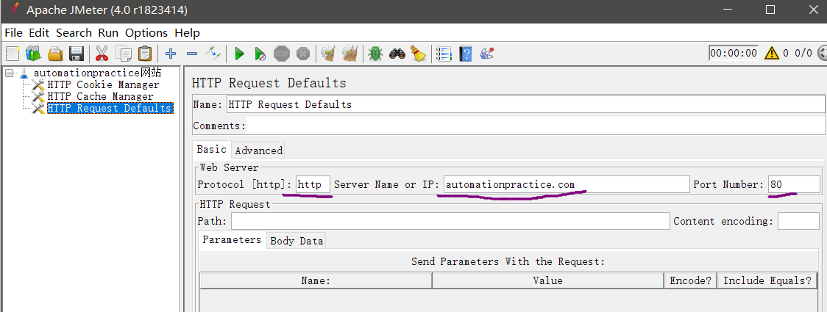Open the File menu
Screen dimensions: 827x312
(x=14, y=32)
